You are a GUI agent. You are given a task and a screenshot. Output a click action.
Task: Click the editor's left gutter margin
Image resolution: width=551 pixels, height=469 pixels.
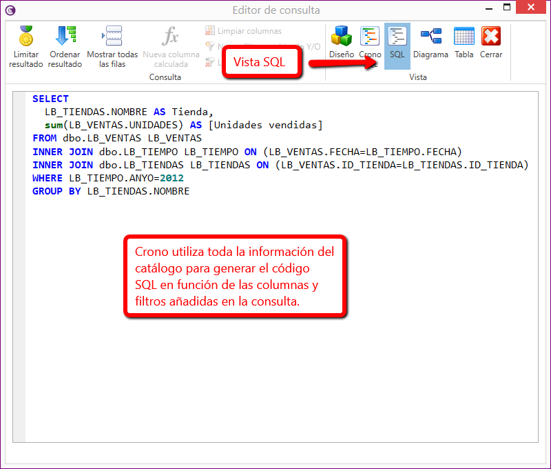(x=19, y=276)
